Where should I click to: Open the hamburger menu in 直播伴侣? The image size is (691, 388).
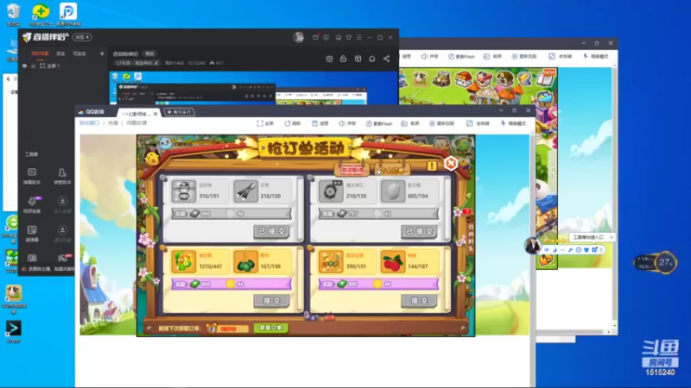pos(359,37)
